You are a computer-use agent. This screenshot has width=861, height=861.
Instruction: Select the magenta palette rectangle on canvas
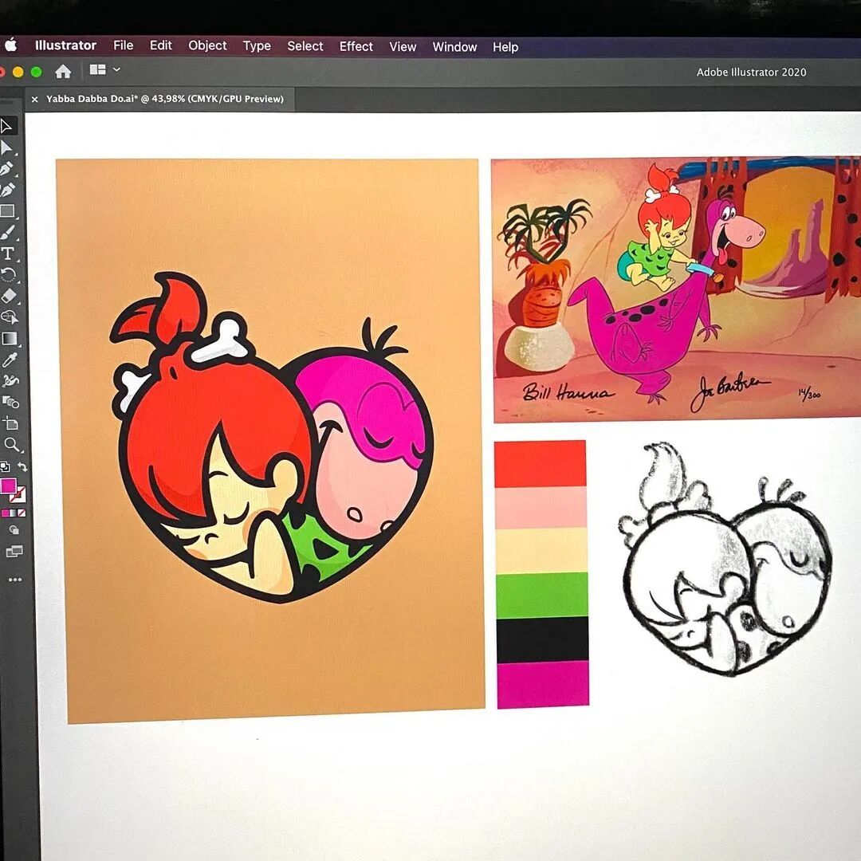543,685
